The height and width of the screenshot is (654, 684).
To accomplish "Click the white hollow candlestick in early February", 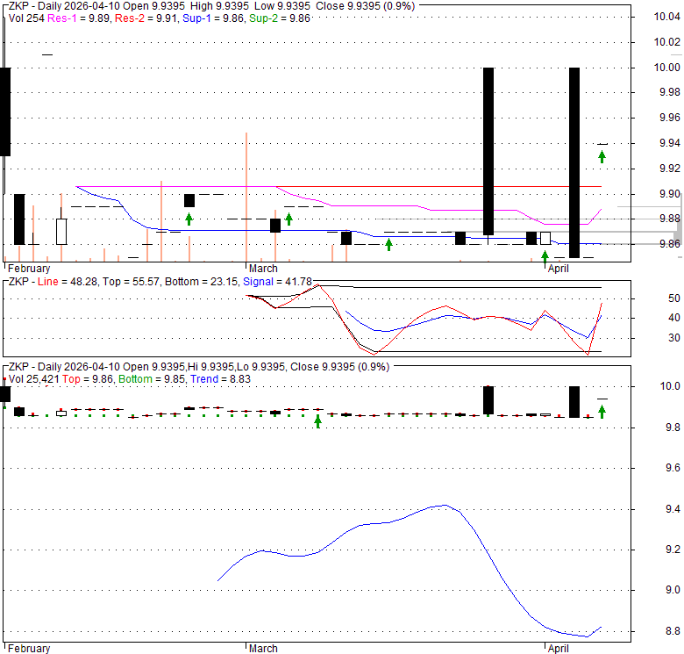I will [x=61, y=232].
